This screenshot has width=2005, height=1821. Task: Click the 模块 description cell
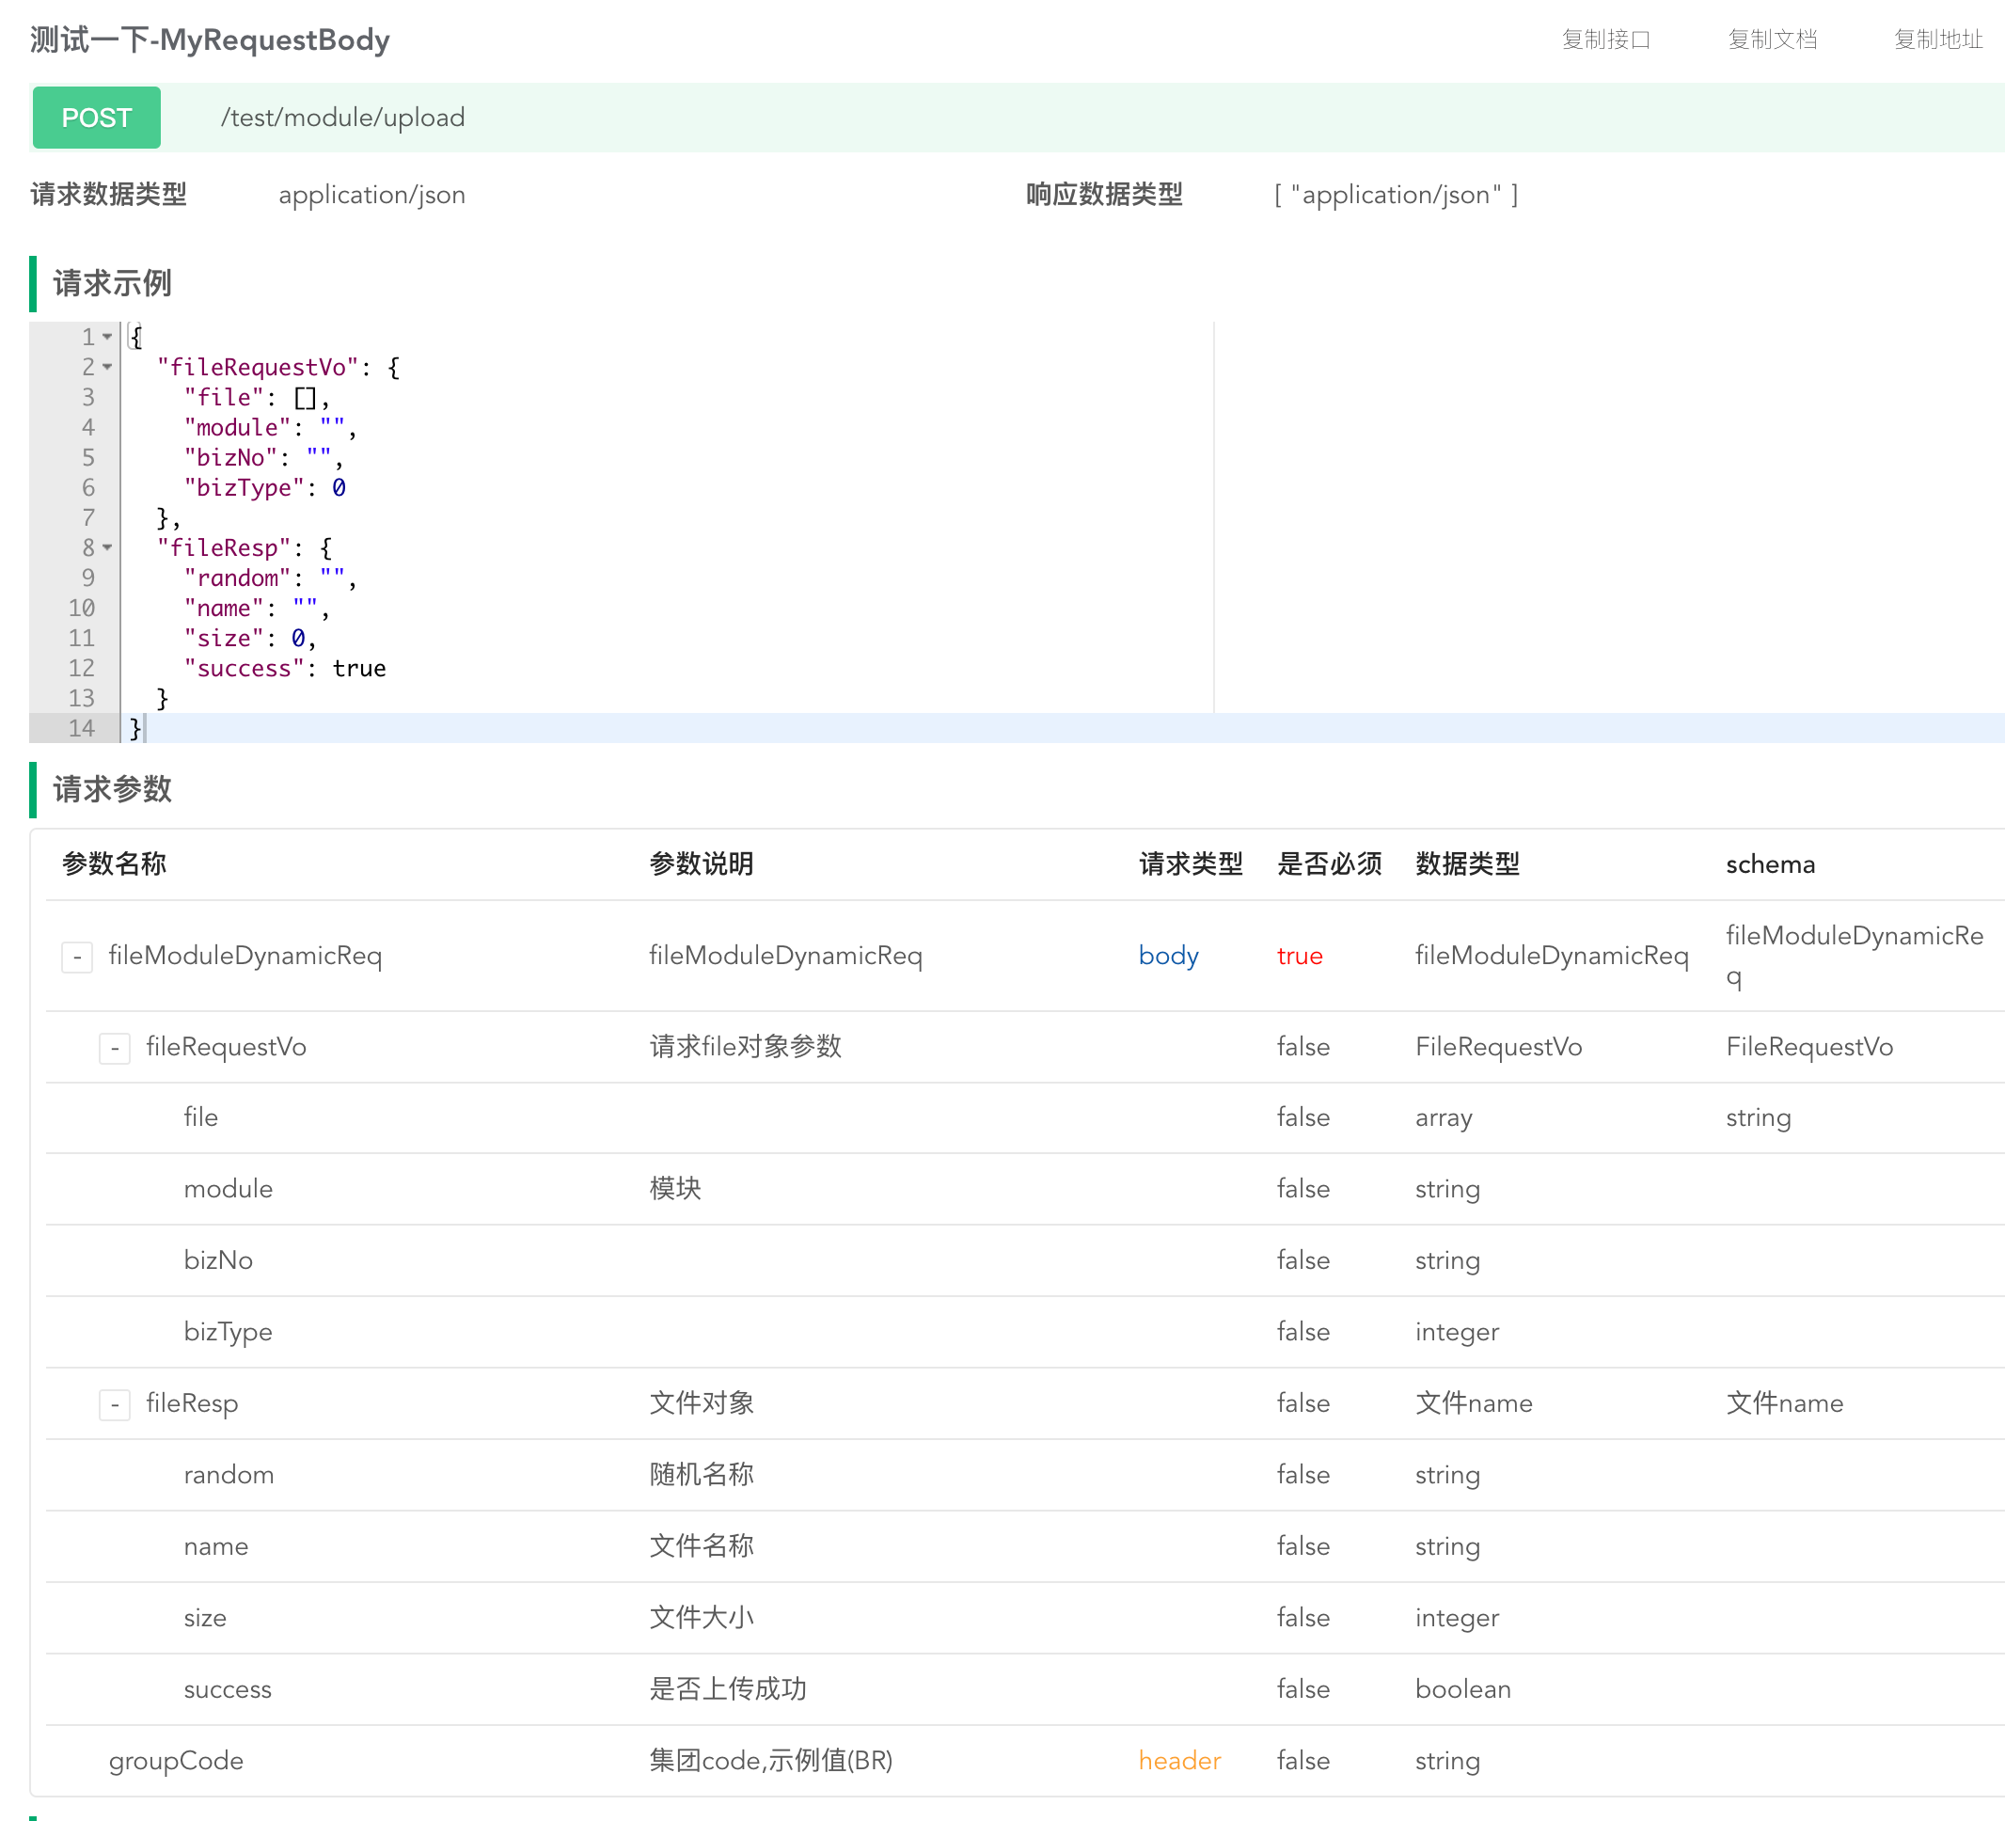coord(674,1189)
